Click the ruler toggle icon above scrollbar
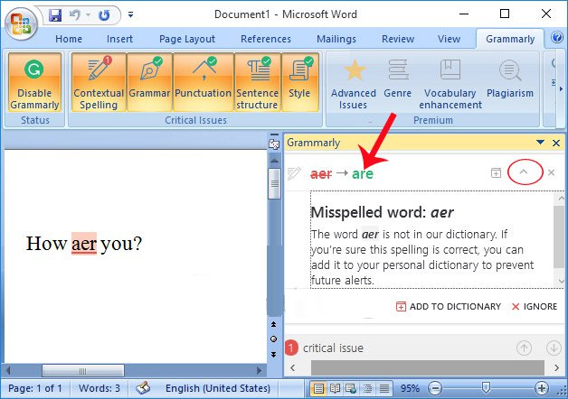Image resolution: width=568 pixels, height=399 pixels. pos(274,143)
